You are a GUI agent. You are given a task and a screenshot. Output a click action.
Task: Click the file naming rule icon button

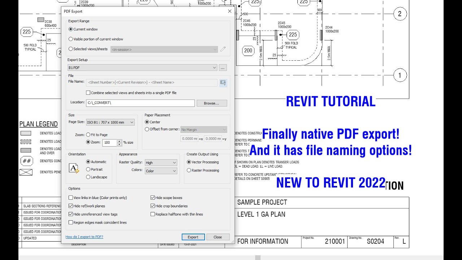(223, 83)
